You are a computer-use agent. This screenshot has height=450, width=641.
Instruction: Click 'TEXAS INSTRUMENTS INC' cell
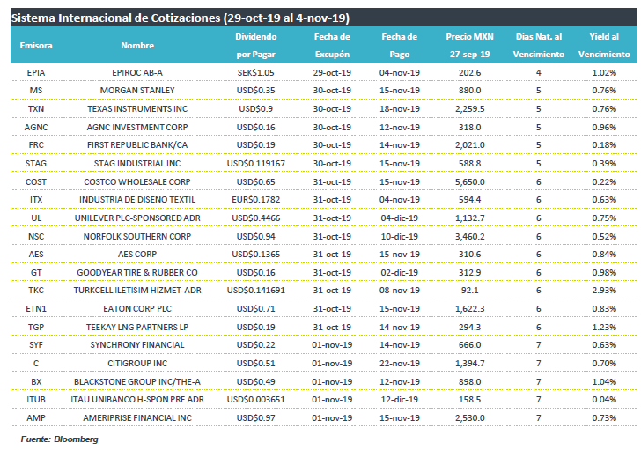click(x=137, y=108)
